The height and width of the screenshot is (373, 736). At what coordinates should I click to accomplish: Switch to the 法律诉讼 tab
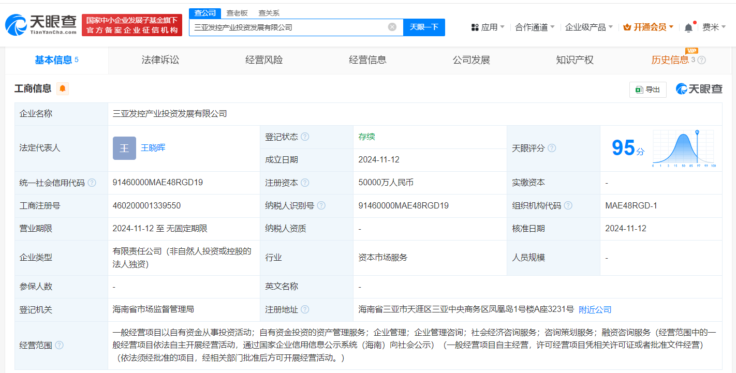[x=160, y=60]
